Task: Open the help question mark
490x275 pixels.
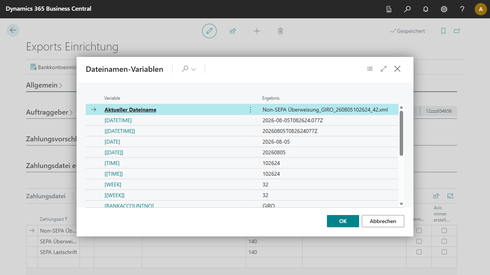Action: (462, 9)
